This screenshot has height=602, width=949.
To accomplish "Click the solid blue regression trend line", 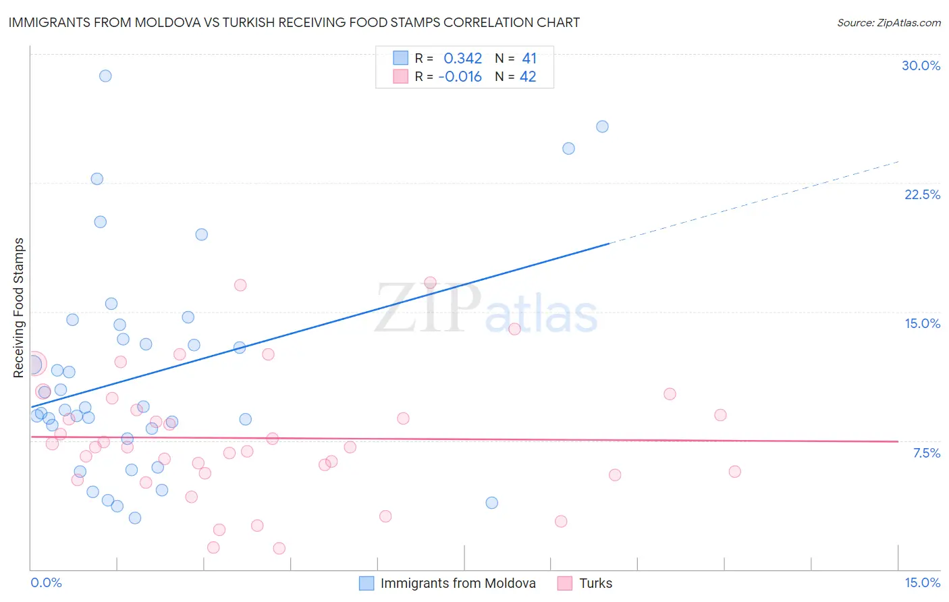I will point(320,325).
